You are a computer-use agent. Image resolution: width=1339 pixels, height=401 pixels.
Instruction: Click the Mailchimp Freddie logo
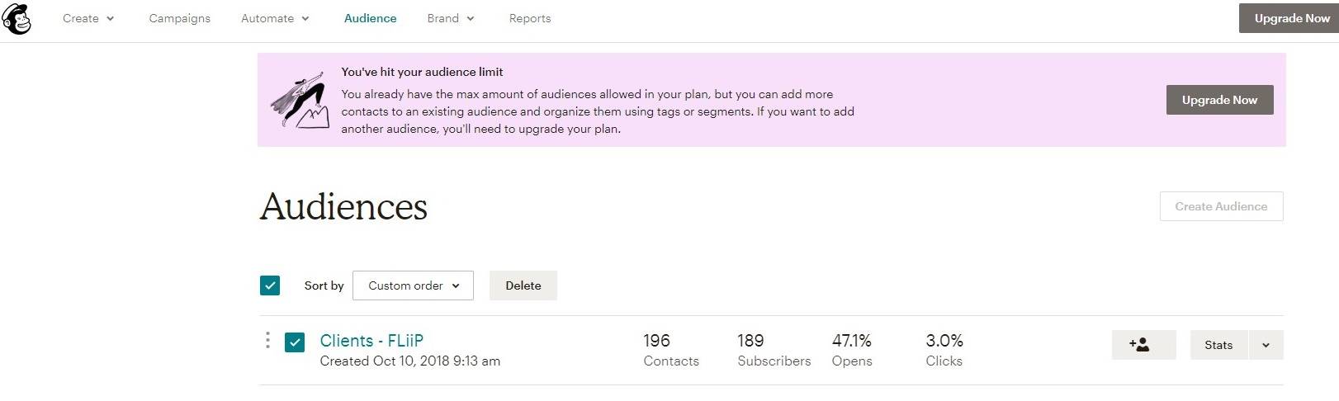17,18
